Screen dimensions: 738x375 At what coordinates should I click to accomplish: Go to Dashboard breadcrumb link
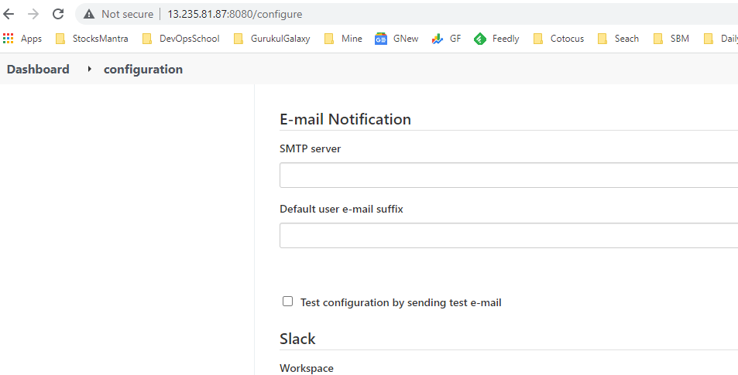38,70
